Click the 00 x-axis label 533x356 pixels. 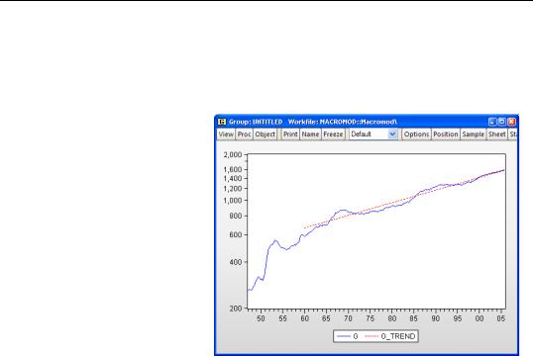point(480,319)
